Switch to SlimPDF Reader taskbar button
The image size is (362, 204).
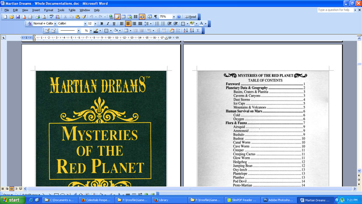tap(243, 200)
